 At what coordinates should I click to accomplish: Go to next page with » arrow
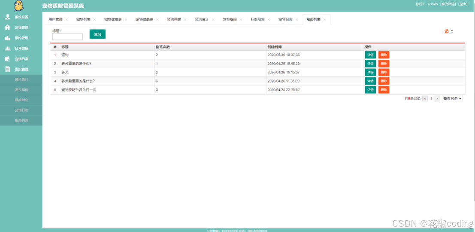[437, 98]
